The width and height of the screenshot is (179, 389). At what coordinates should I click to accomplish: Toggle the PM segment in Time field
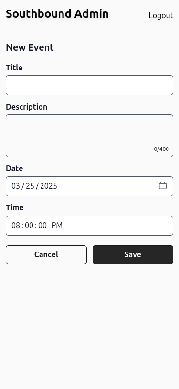(57, 225)
